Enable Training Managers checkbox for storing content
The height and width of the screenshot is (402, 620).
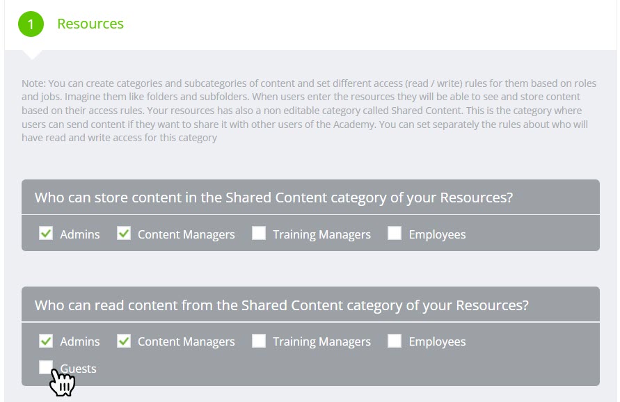[x=259, y=234]
